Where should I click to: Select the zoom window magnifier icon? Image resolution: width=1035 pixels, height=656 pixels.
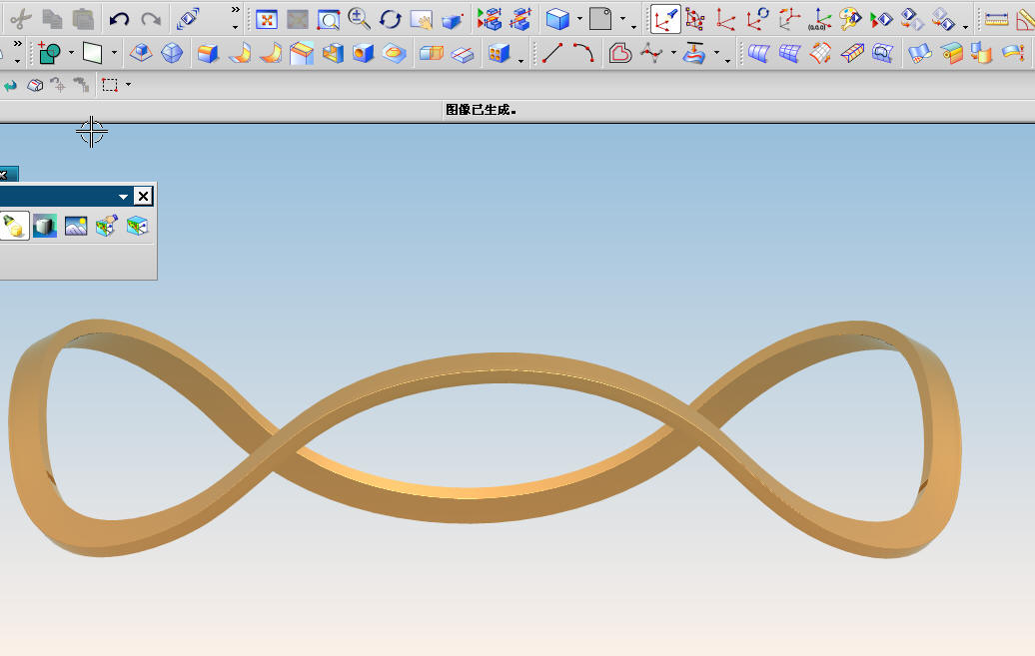point(328,20)
